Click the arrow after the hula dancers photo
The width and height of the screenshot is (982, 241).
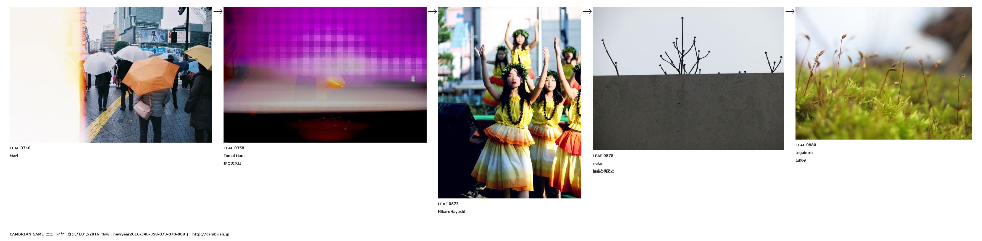pyautogui.click(x=587, y=11)
